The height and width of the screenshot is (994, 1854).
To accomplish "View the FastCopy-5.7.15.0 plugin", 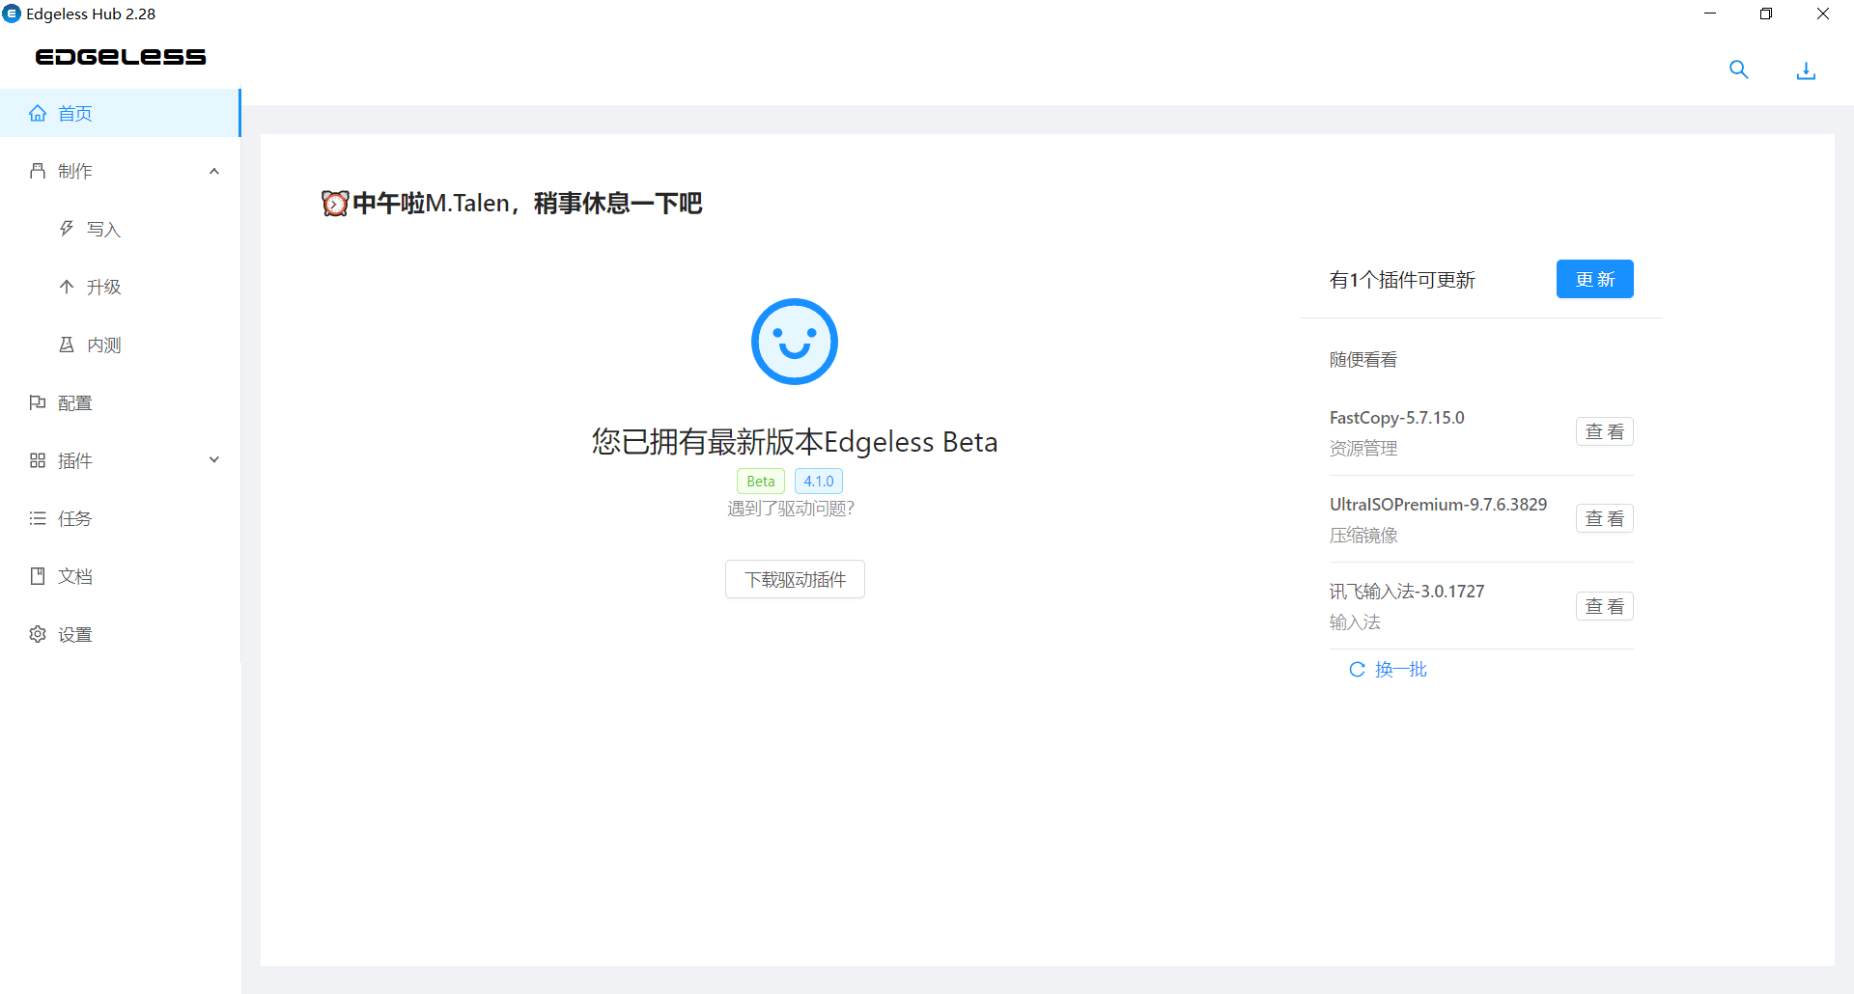I will [x=1604, y=431].
